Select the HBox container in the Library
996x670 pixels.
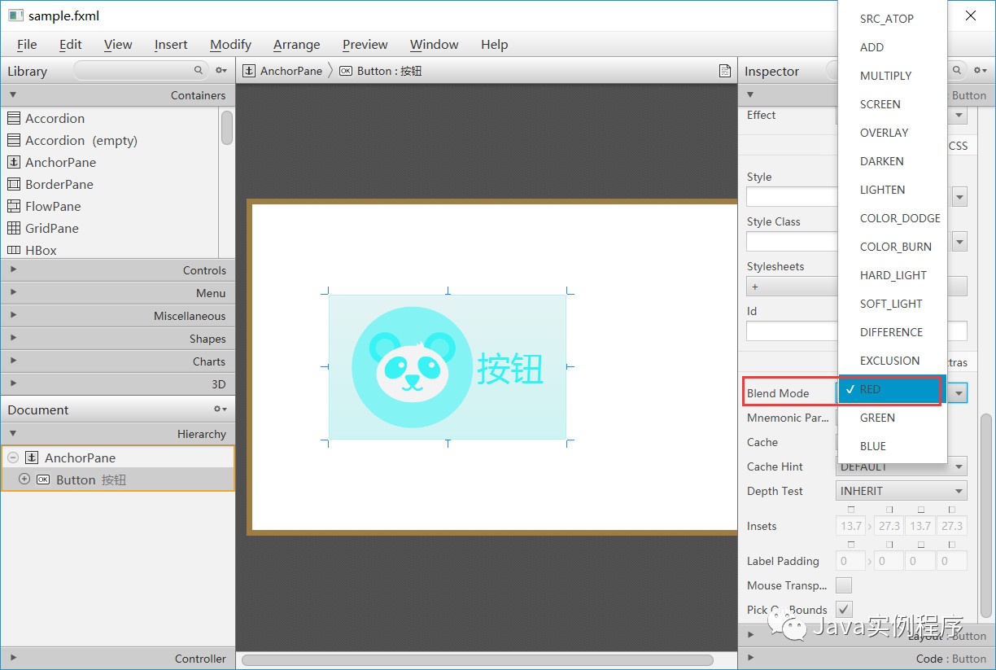tap(39, 250)
